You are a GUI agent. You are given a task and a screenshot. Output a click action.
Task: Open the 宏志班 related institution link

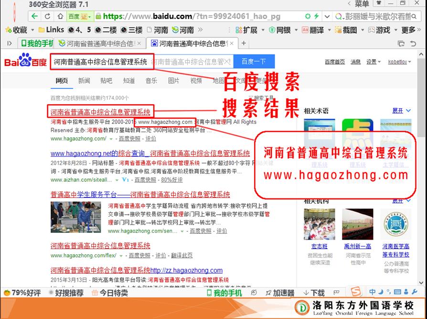[x=319, y=246]
